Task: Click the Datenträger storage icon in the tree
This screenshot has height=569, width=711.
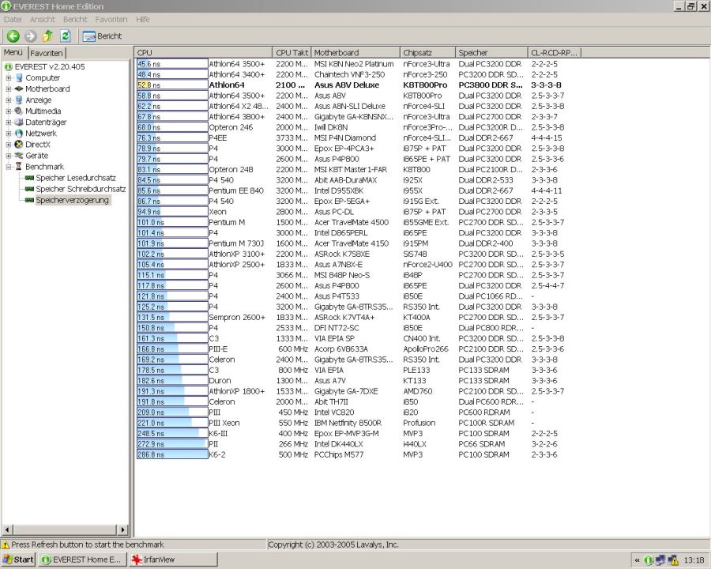Action: coord(19,122)
